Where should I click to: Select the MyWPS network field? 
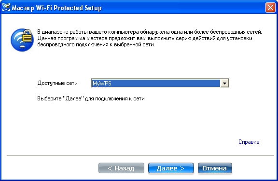click(160, 83)
